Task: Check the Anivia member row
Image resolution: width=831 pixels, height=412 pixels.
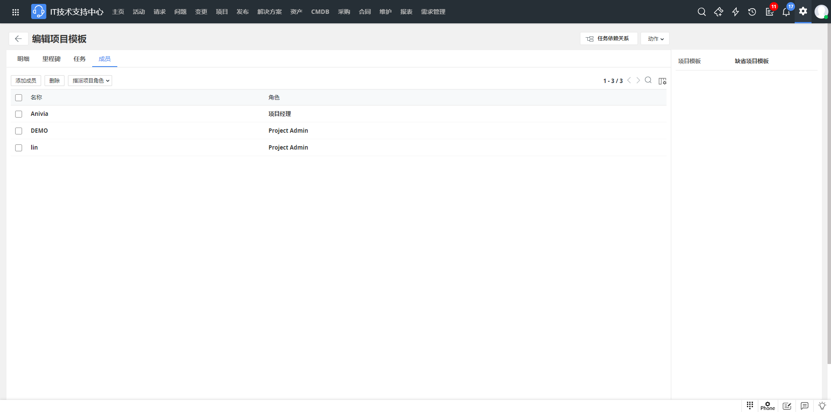Action: [x=19, y=114]
